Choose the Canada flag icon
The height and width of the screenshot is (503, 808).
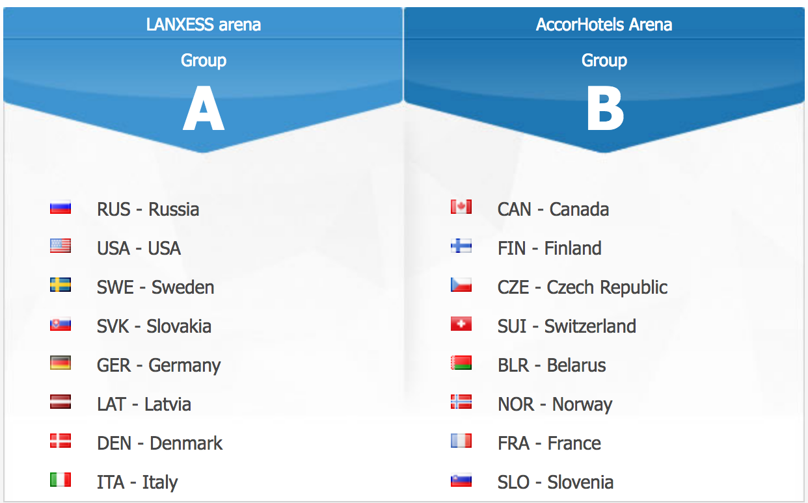click(461, 208)
